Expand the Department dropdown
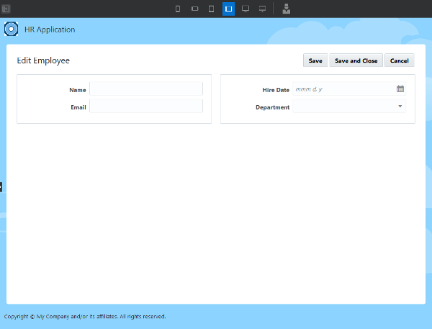 [400, 107]
